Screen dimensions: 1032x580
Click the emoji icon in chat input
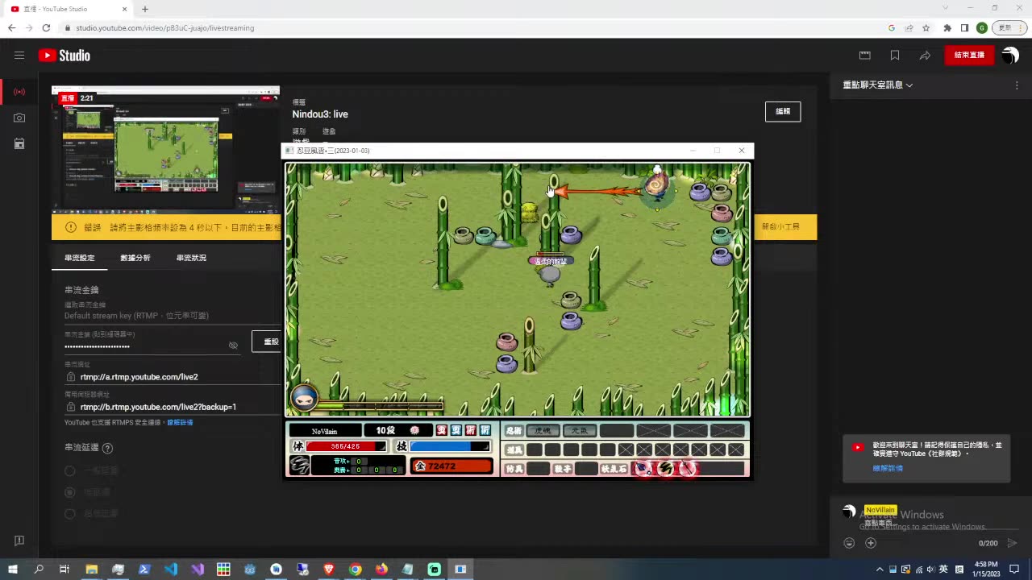coord(849,543)
